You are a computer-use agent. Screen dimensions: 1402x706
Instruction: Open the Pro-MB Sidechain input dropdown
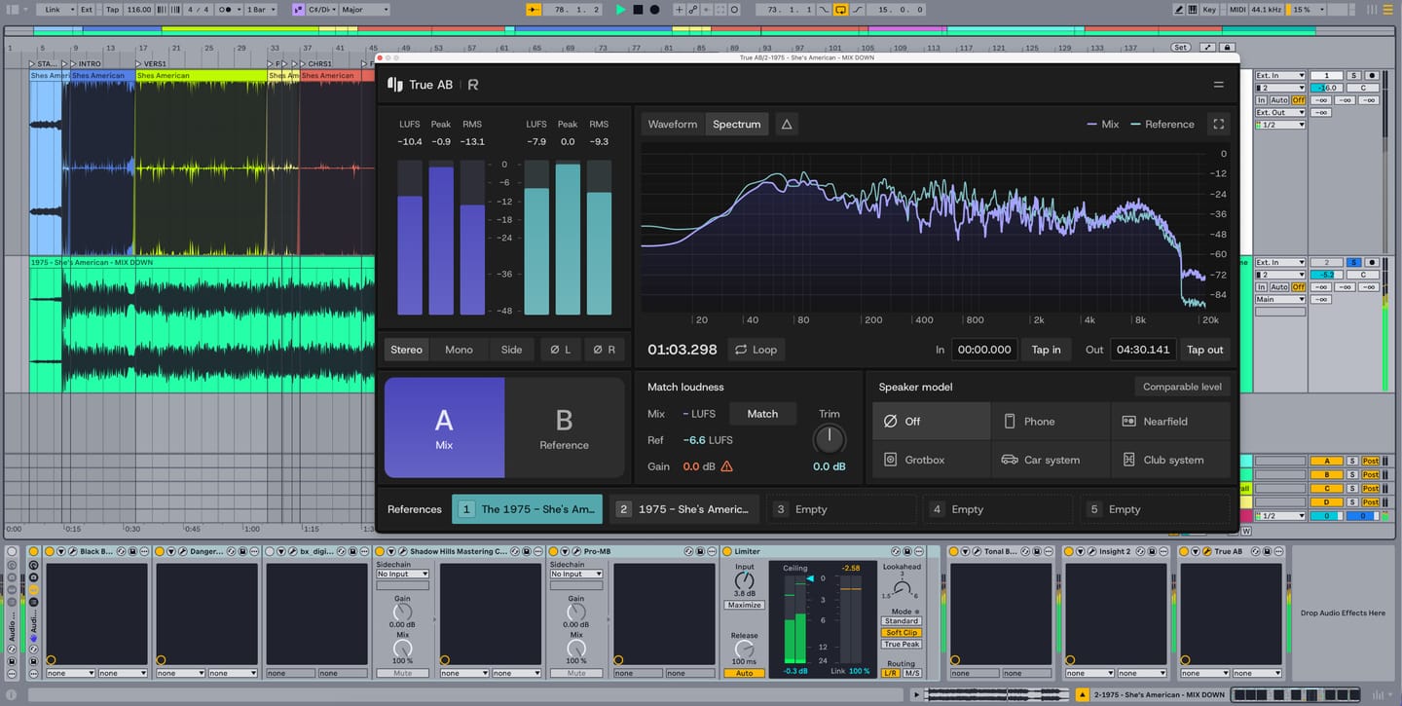click(576, 574)
